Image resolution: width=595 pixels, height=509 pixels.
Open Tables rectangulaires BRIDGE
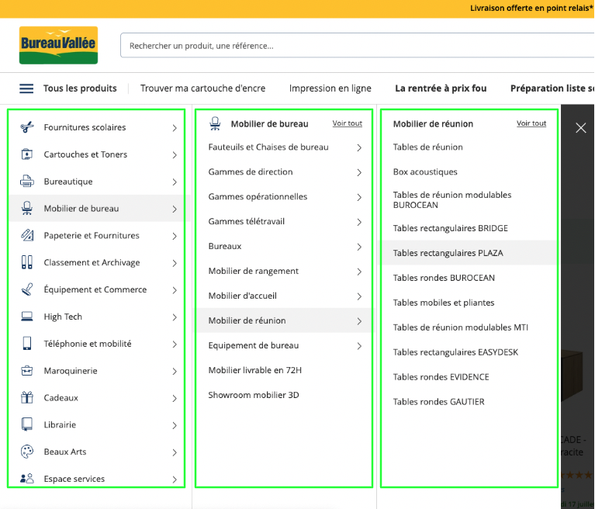451,228
